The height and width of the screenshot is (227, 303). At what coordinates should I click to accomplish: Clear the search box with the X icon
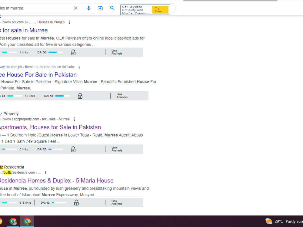point(75,8)
